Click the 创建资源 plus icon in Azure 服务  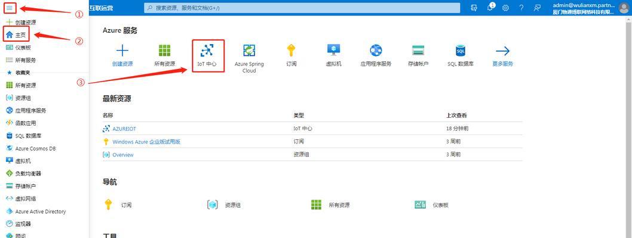tap(122, 51)
